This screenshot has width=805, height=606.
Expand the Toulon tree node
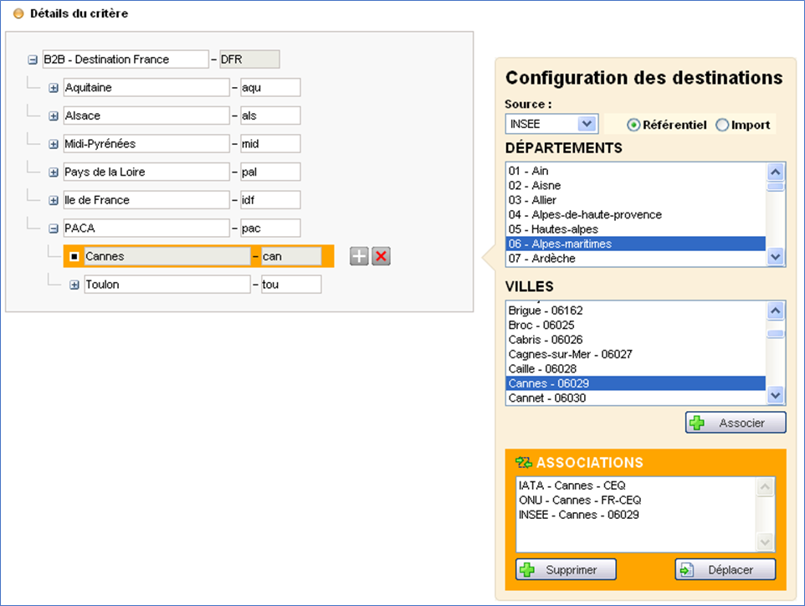click(74, 285)
